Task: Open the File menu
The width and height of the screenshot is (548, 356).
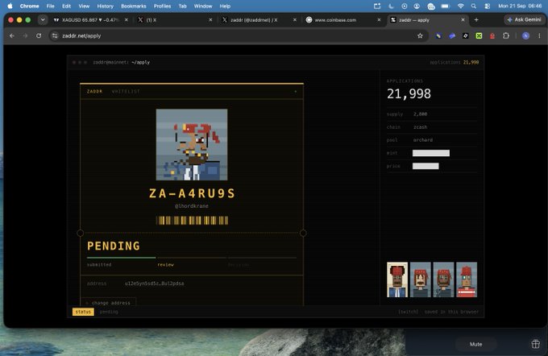Action: [50, 6]
